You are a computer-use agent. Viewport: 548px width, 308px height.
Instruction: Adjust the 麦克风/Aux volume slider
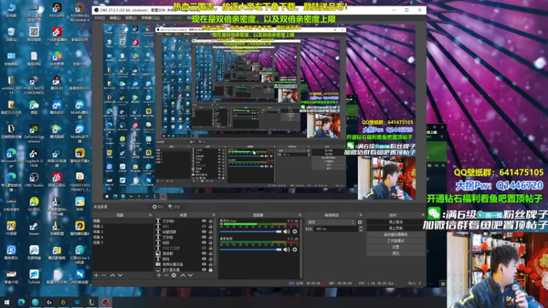[251, 231]
